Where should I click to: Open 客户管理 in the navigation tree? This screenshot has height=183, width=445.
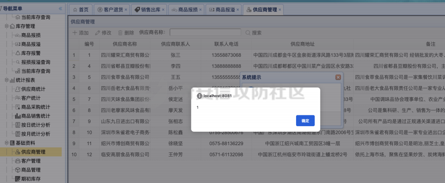click(x=31, y=161)
